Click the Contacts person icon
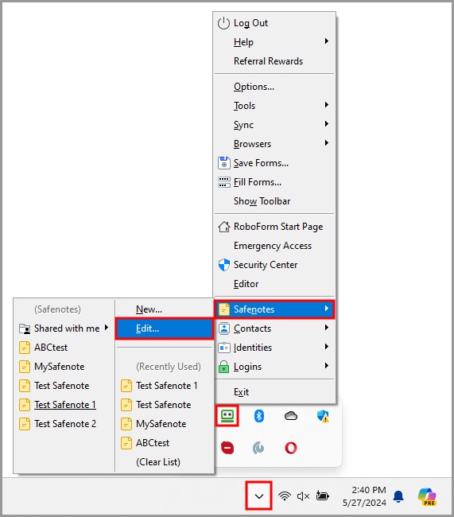Screen dimensions: 454x517 click(x=224, y=328)
